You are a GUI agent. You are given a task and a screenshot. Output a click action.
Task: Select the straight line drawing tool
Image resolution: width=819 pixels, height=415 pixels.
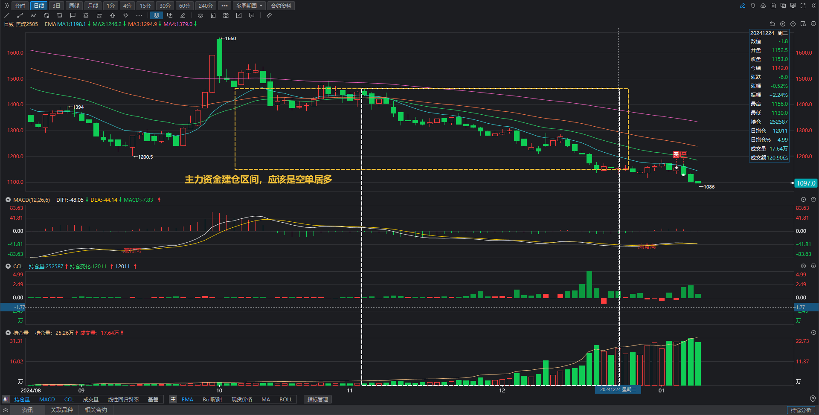pyautogui.click(x=7, y=15)
